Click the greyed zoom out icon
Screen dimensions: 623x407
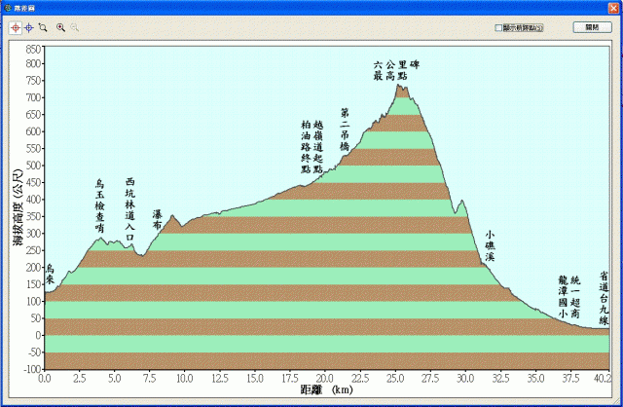[74, 27]
